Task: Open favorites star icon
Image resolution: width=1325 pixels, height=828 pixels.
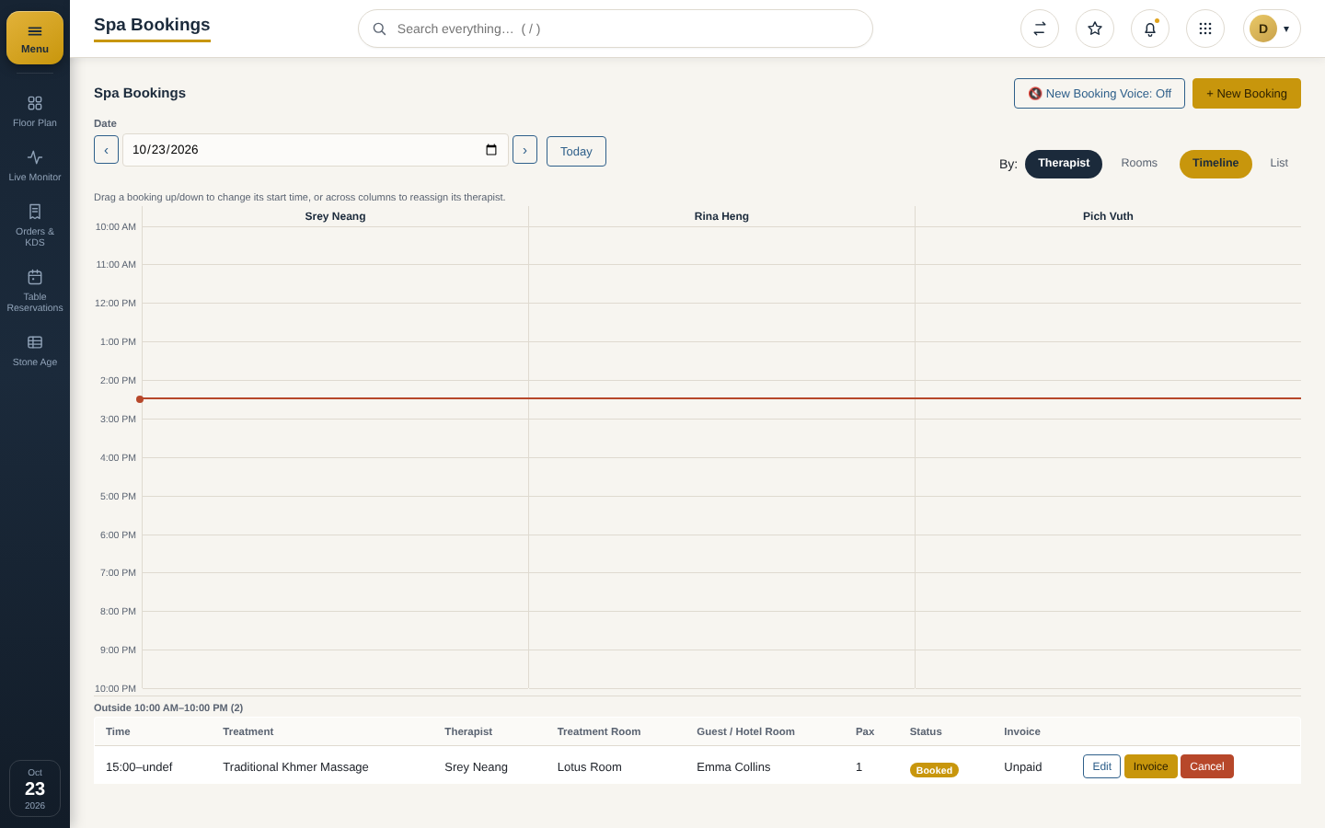Action: tap(1095, 29)
